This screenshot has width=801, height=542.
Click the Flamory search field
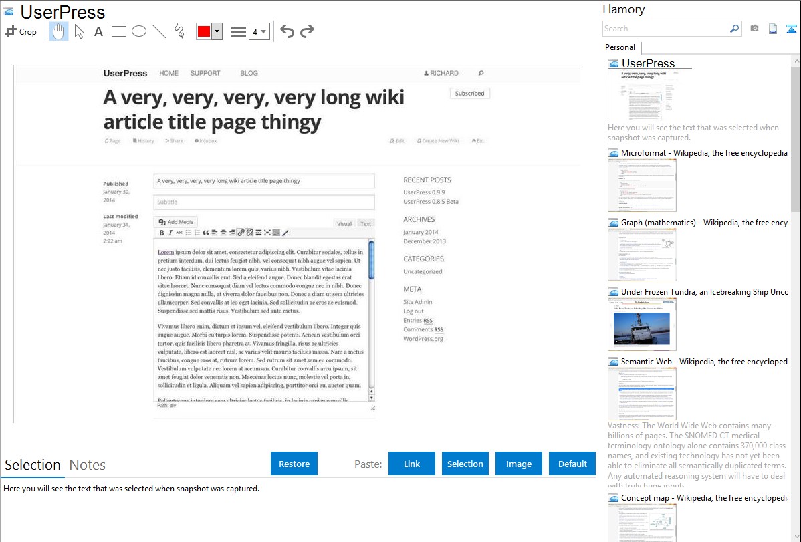666,29
